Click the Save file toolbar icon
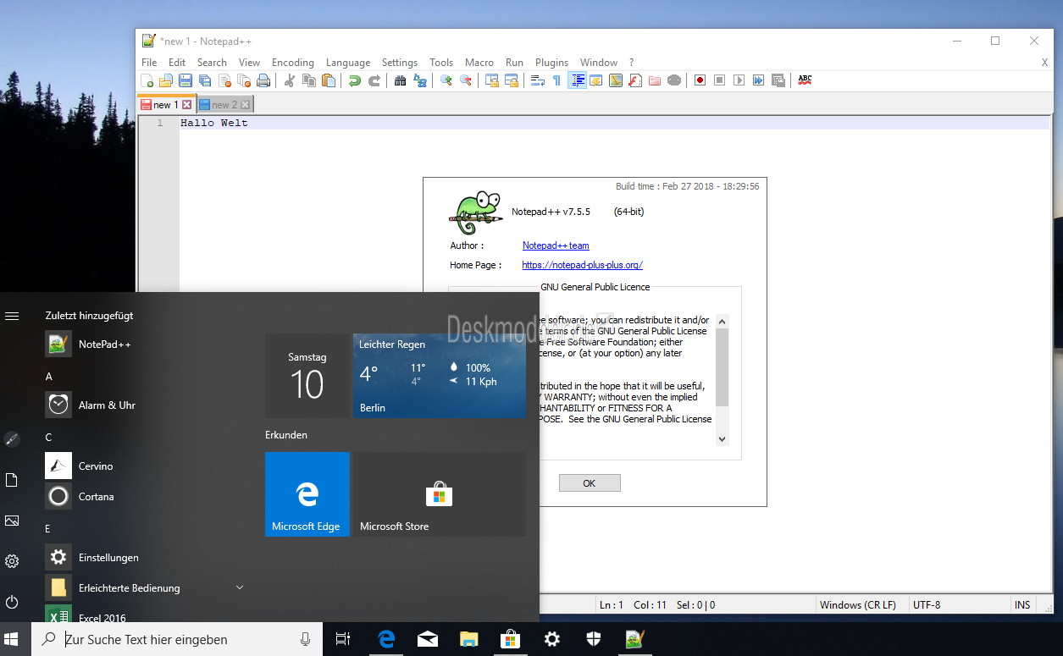1063x656 pixels. [x=185, y=80]
